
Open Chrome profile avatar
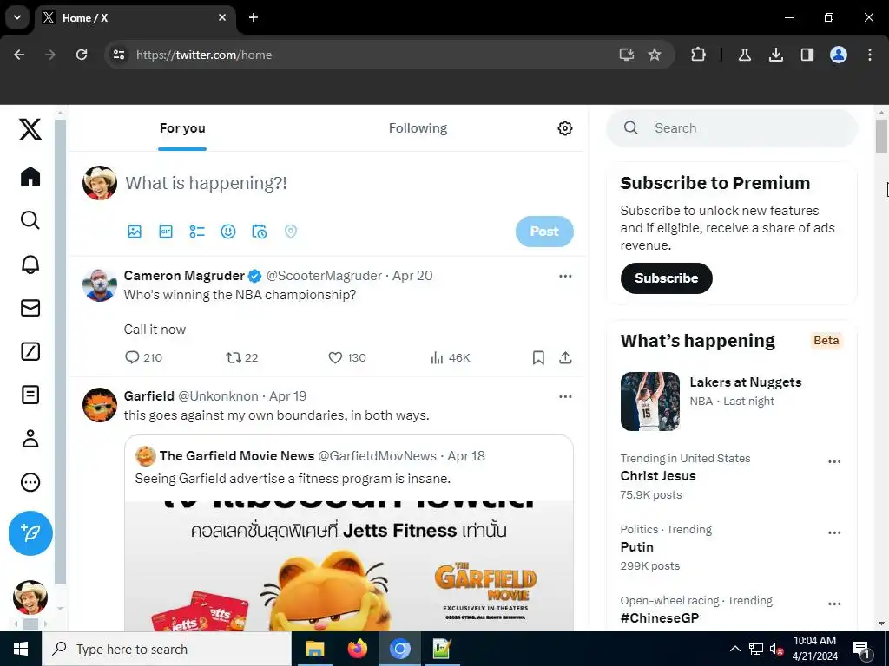(839, 55)
